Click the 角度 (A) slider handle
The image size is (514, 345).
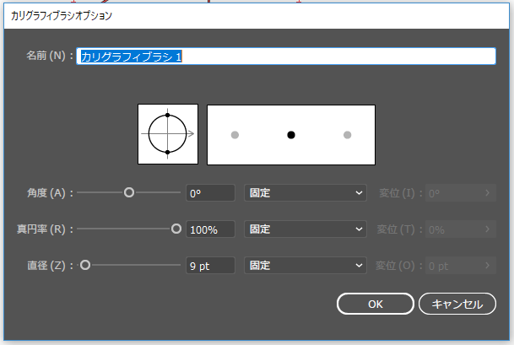click(x=129, y=192)
